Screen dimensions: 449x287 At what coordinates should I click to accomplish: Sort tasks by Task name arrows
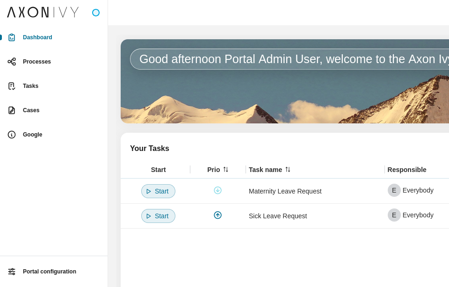pyautogui.click(x=288, y=169)
